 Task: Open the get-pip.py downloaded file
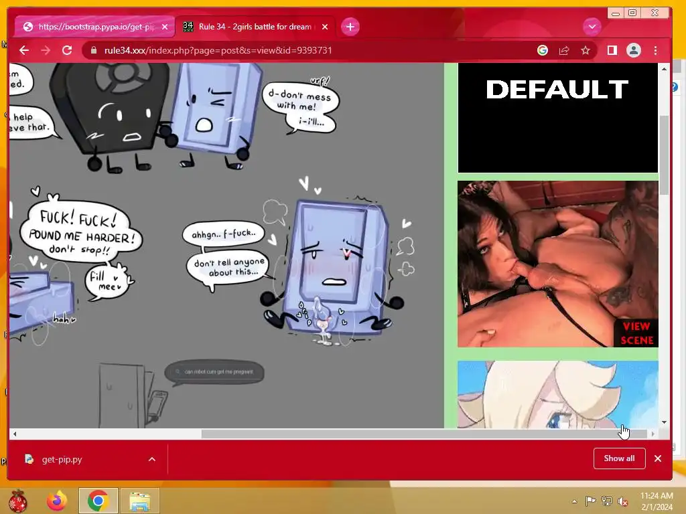[x=61, y=459]
